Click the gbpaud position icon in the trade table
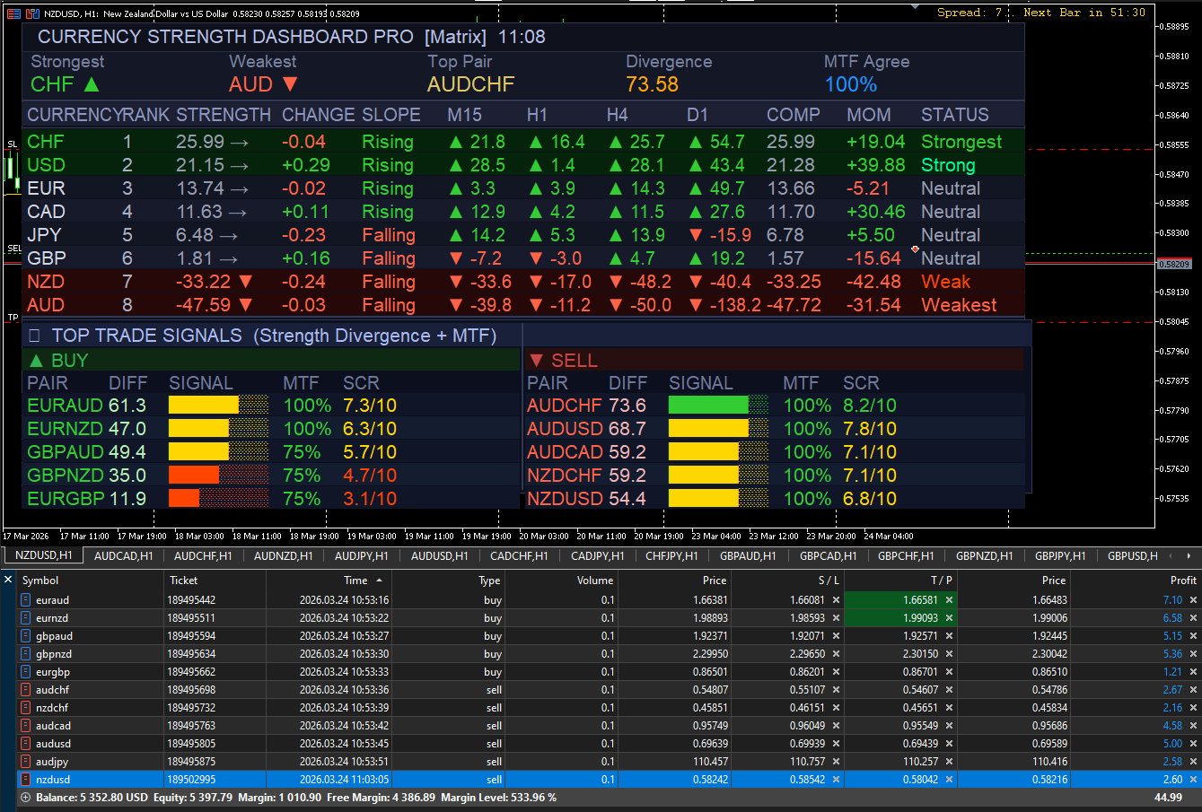Viewport: 1202px width, 812px height. 26,636
